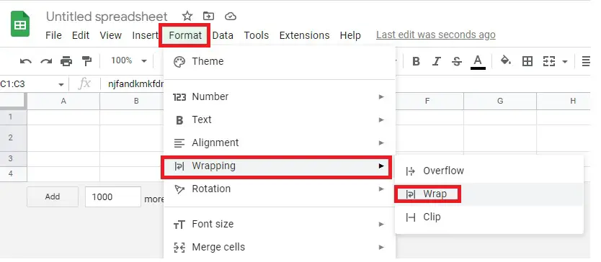Open the Last edit was seconds ago link
Image resolution: width=601 pixels, height=262 pixels.
click(436, 35)
